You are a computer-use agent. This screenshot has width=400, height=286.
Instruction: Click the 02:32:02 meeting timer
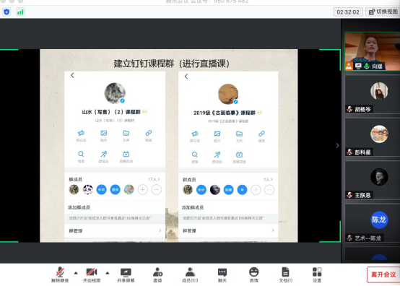coord(348,12)
